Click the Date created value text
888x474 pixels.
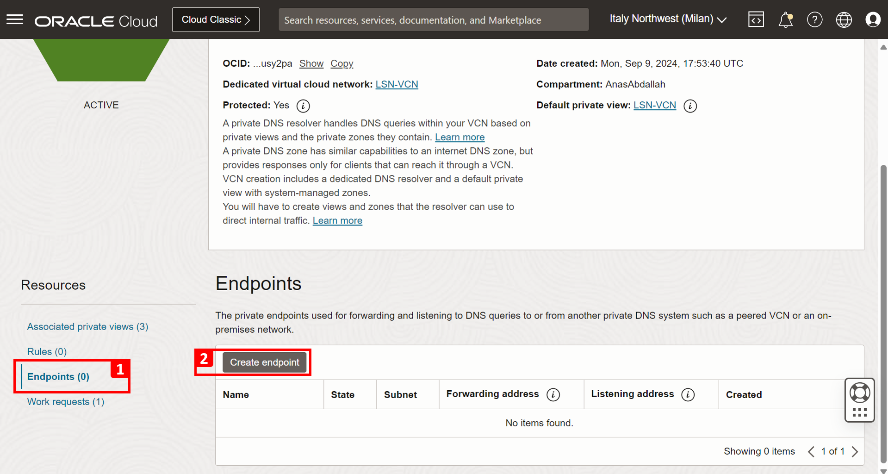(x=672, y=63)
